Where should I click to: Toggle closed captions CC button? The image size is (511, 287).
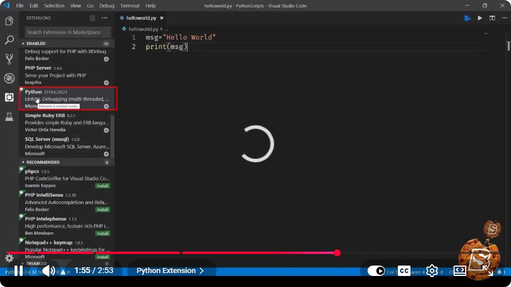(404, 271)
